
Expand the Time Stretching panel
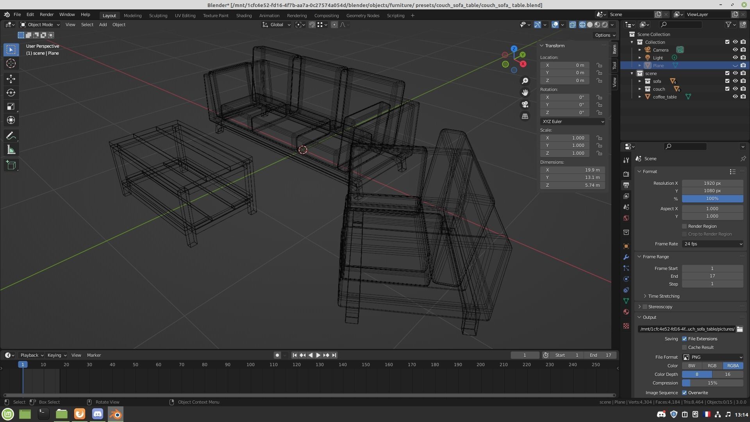point(663,296)
